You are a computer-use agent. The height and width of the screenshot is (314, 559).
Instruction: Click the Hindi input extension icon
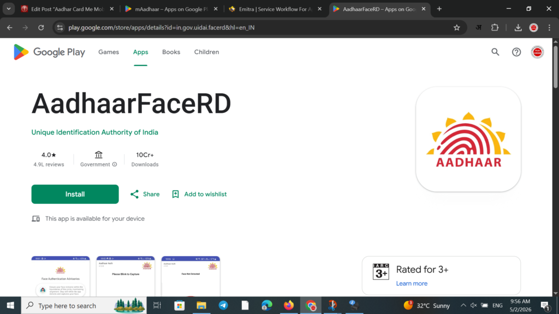(478, 27)
